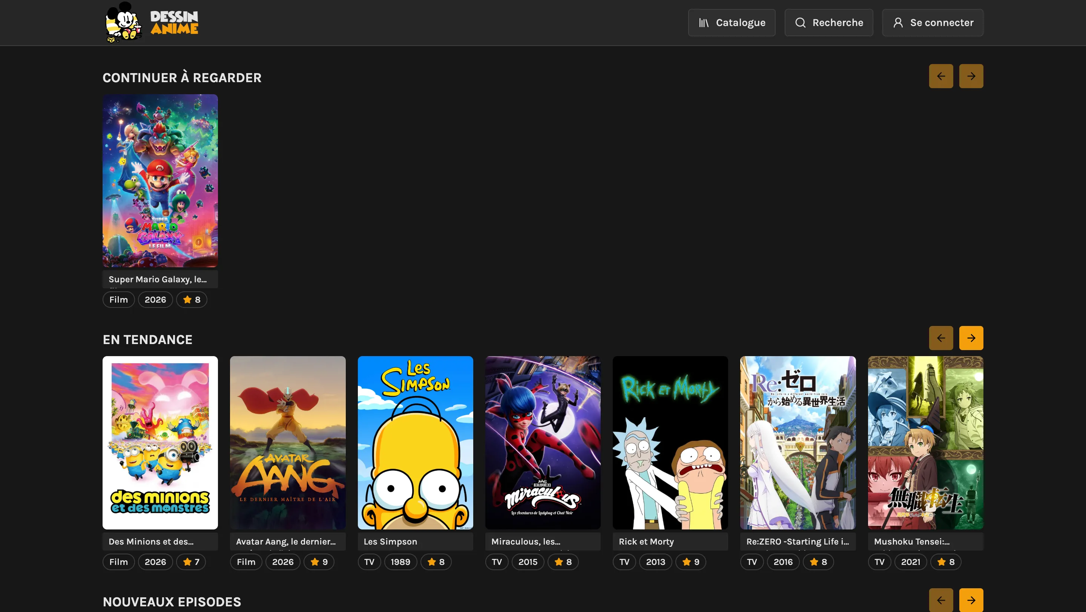Click En tendance previous arrow

pos(940,338)
